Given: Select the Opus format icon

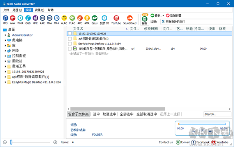Looking at the screenshot, I should [x=94, y=18].
